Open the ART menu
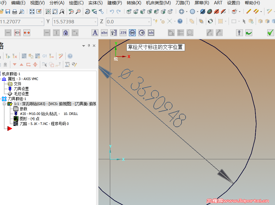The image size is (275, 205). pos(218,3)
